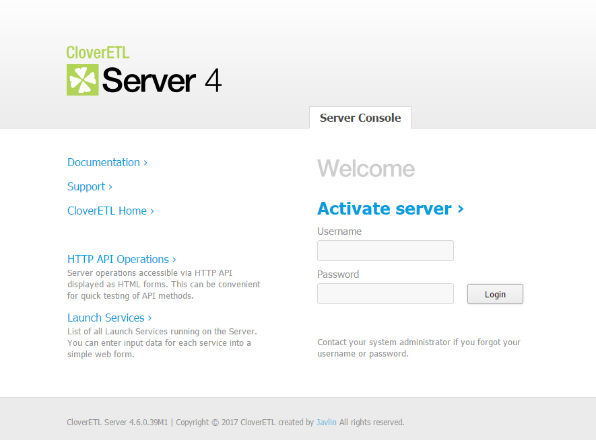Screen dimensions: 596x440
Task: Click the 'List of all Launch Services' description
Action: coord(162,343)
